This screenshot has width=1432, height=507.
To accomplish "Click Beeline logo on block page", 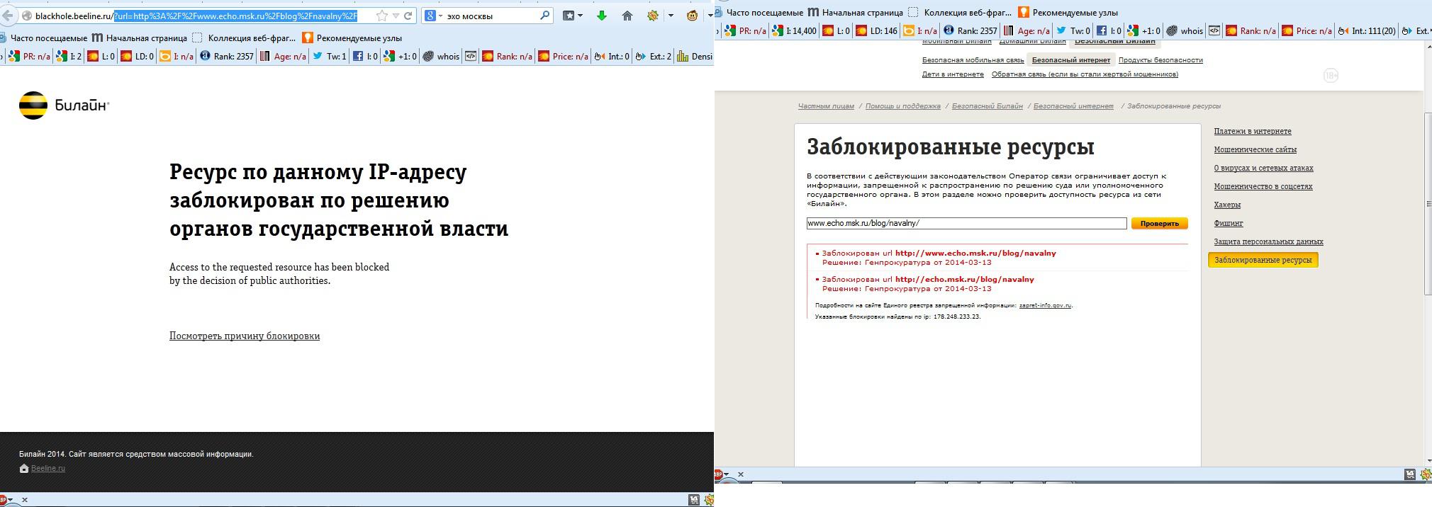I will pyautogui.click(x=64, y=106).
